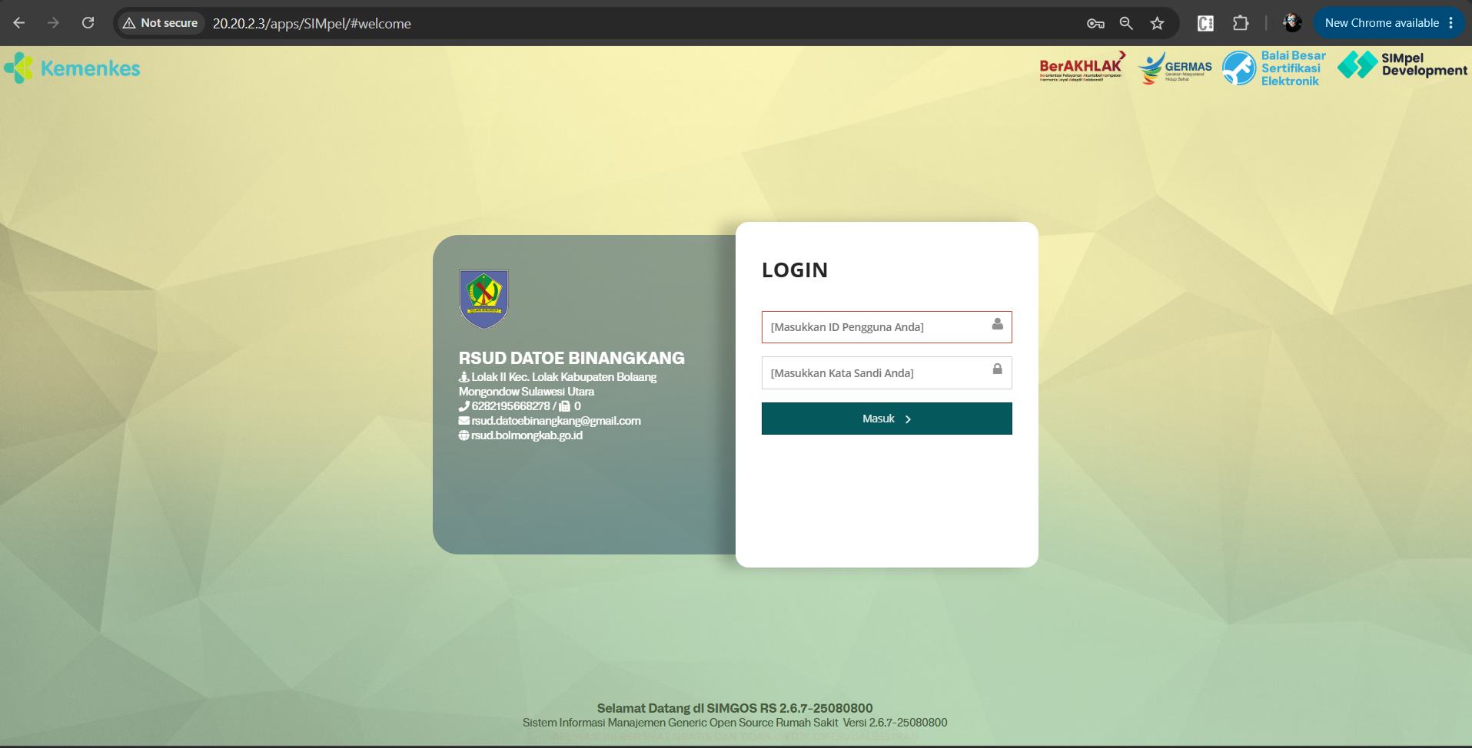
Task: Click the Selamat Datang di SIMGOS footer text
Action: 735,708
